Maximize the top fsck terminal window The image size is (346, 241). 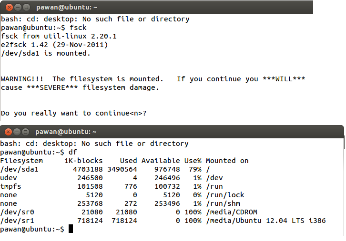click(26, 7)
